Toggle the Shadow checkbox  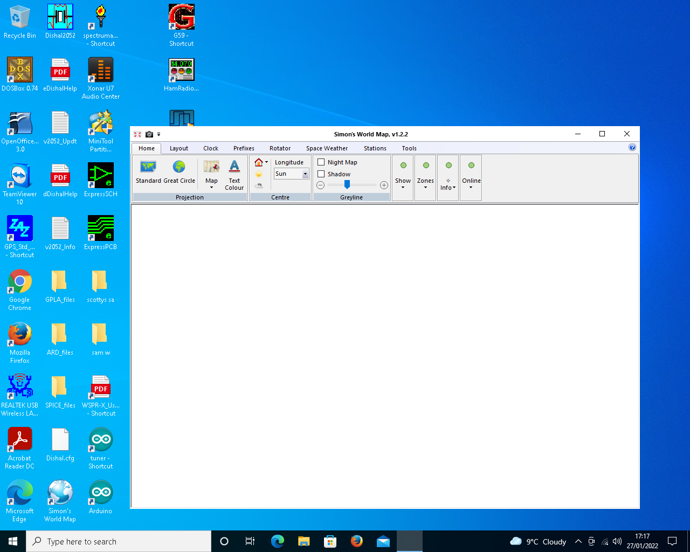point(321,174)
